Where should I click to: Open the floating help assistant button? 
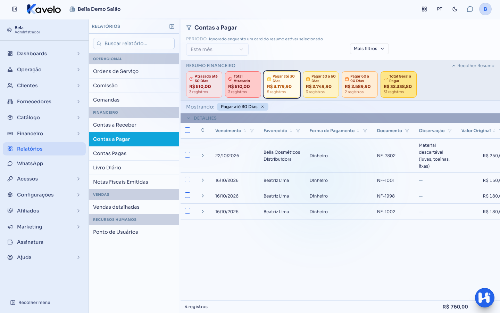coord(485,298)
